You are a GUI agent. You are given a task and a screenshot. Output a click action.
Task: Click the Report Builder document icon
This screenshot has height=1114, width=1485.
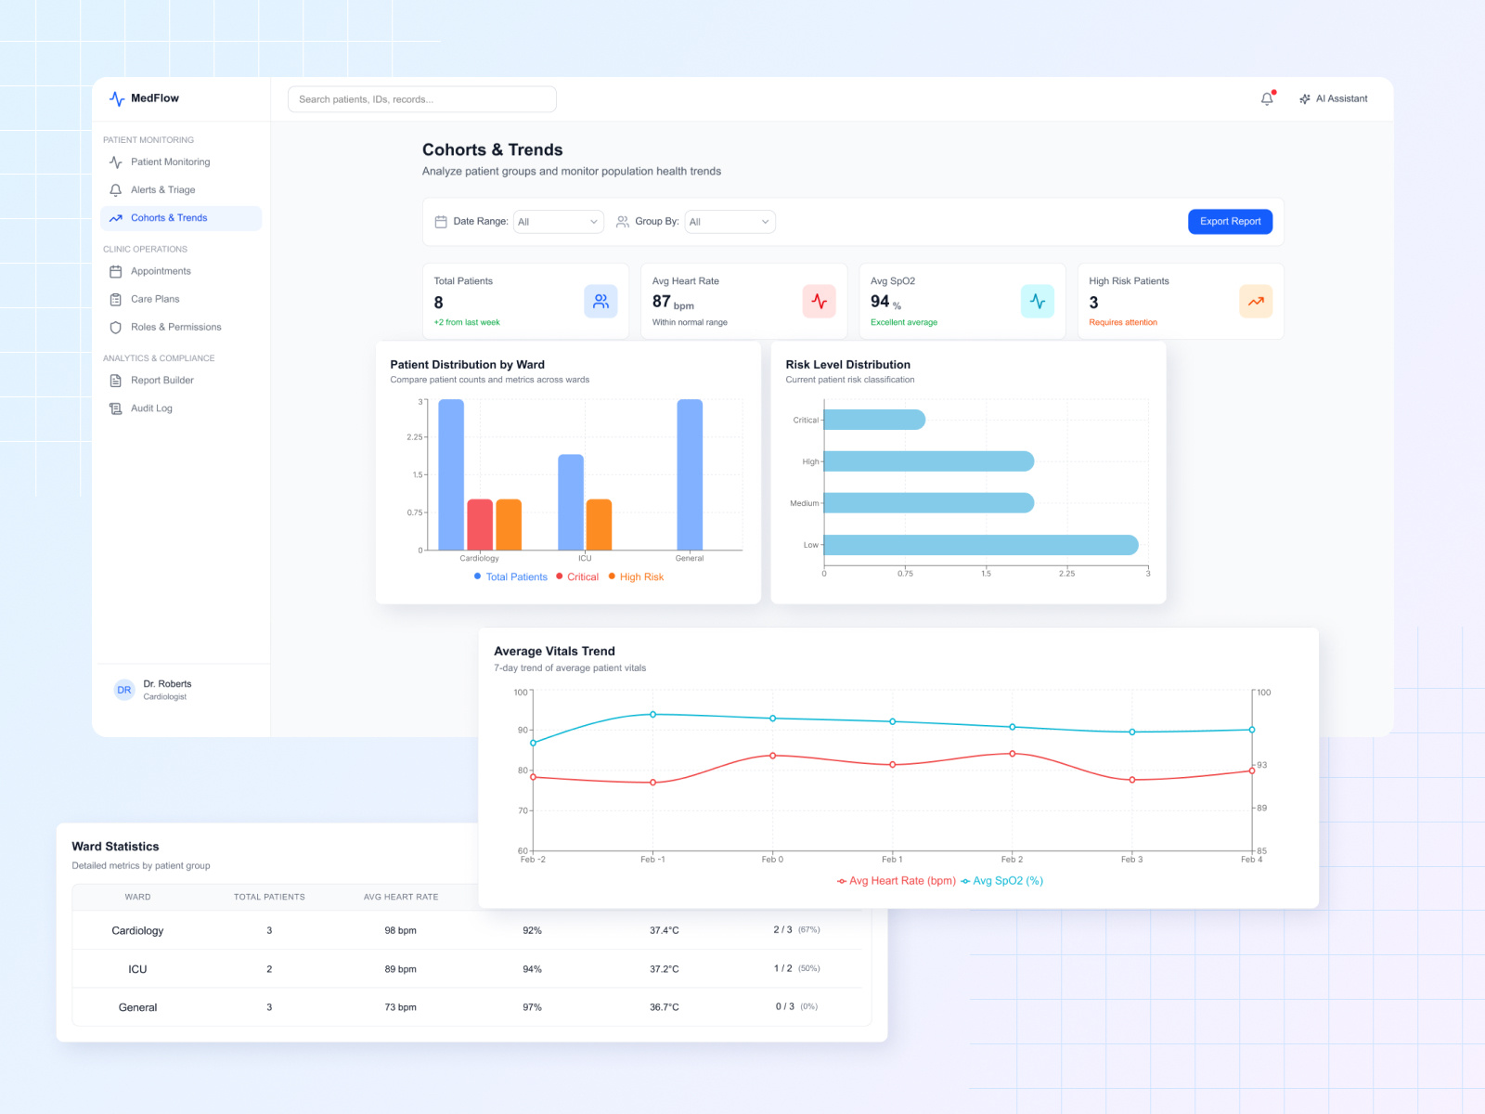116,381
